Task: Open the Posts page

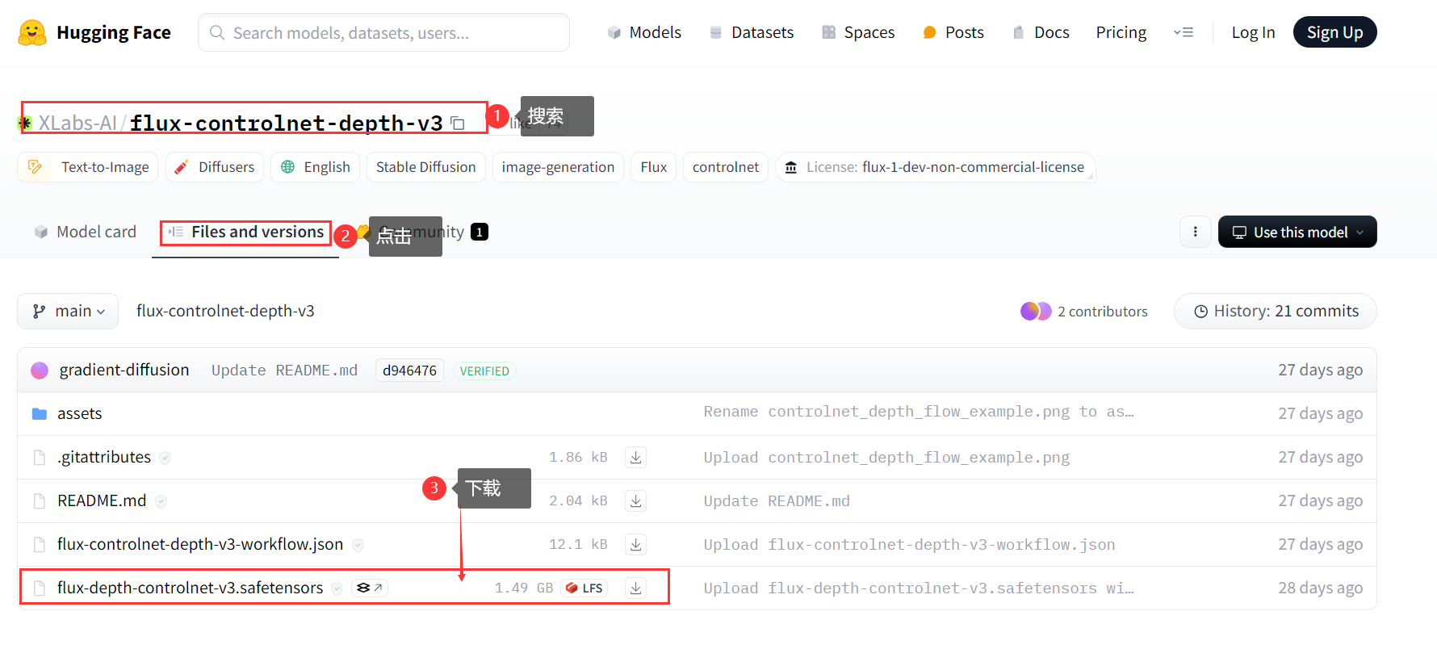Action: (x=953, y=32)
